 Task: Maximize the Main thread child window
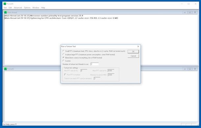pyautogui.click(x=190, y=12)
